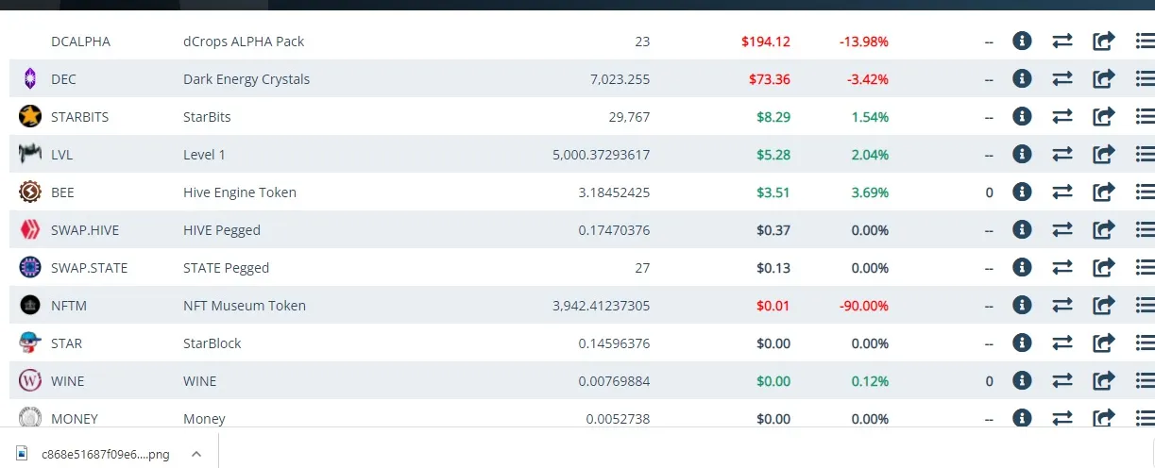This screenshot has height=468, width=1155.
Task: Click the share icon in DCALPHA row
Action: (1104, 42)
